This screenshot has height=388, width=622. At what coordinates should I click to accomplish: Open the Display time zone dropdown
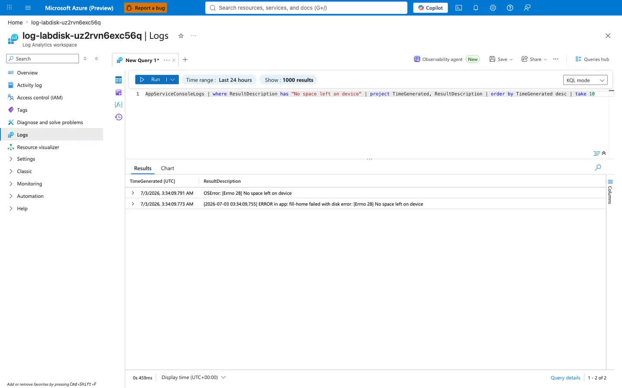194,377
